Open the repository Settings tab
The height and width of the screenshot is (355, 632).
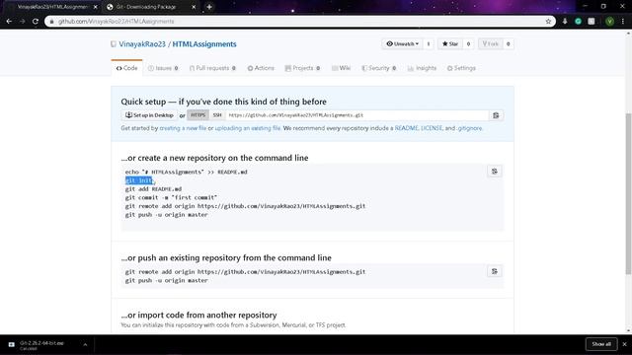(461, 68)
